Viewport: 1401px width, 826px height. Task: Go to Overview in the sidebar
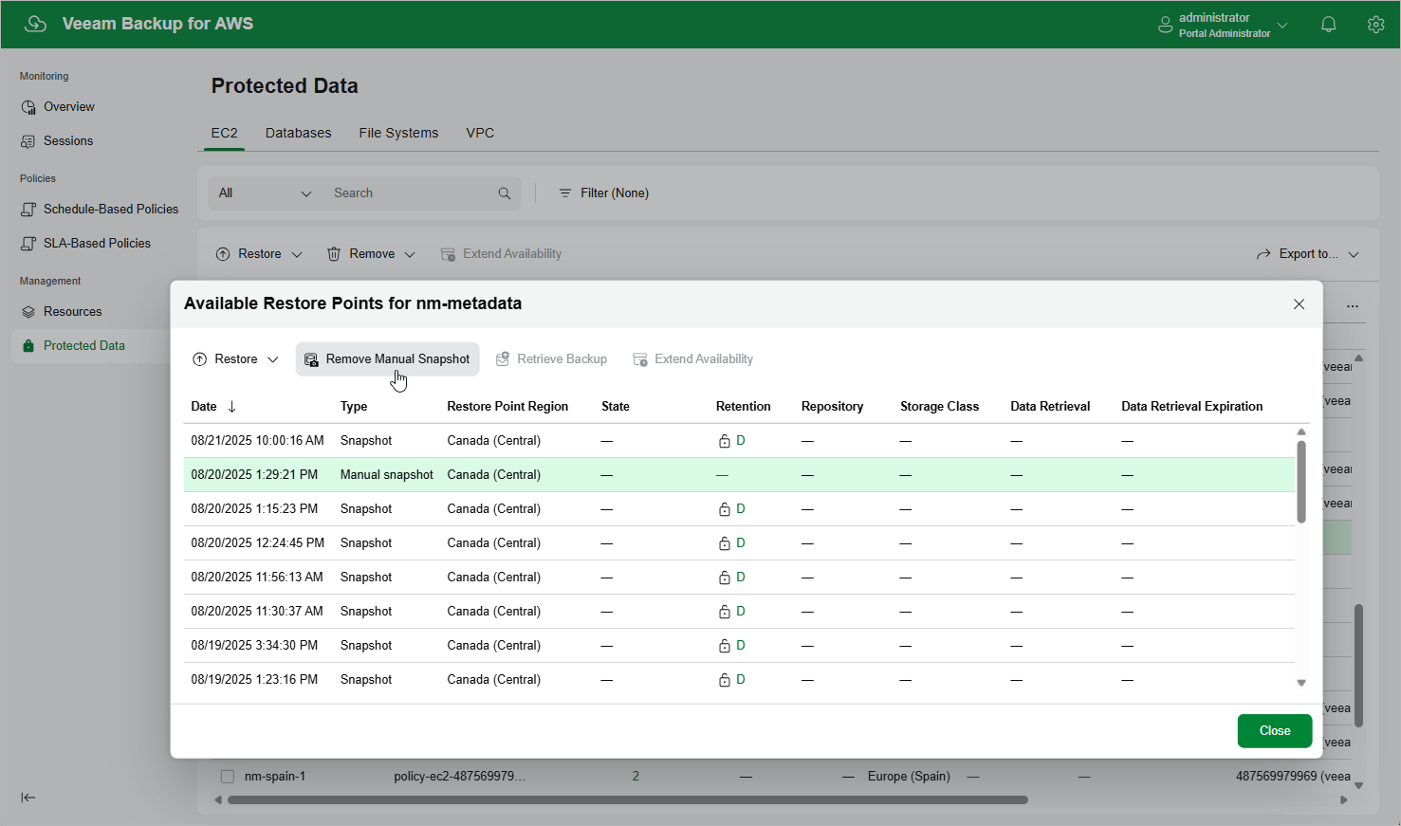tap(58, 107)
